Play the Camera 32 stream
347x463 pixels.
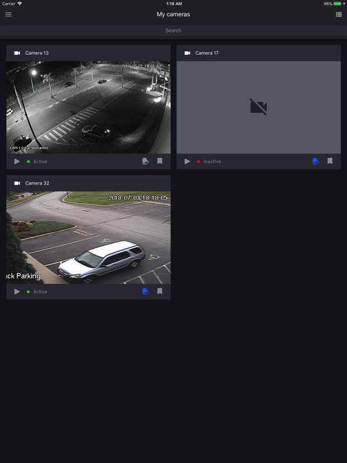click(17, 292)
